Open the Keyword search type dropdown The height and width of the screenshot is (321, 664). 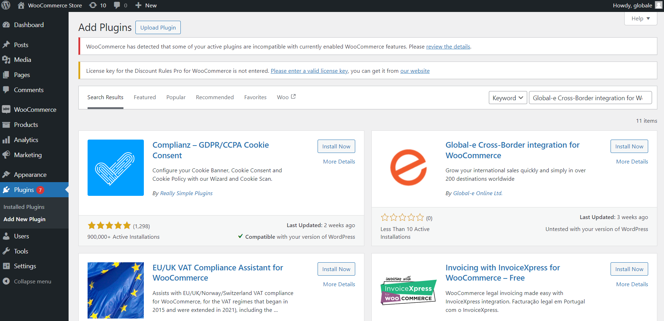click(508, 98)
